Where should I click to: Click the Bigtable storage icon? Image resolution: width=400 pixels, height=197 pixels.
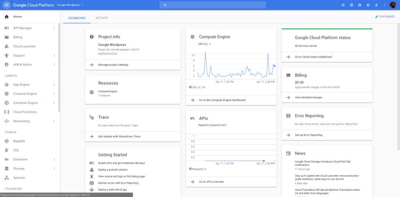coord(6,141)
